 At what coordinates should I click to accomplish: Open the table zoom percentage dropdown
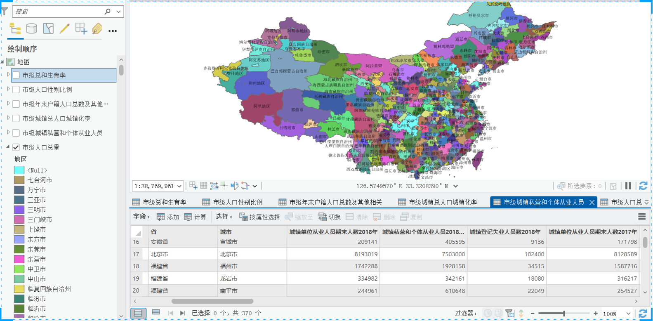pos(629,314)
